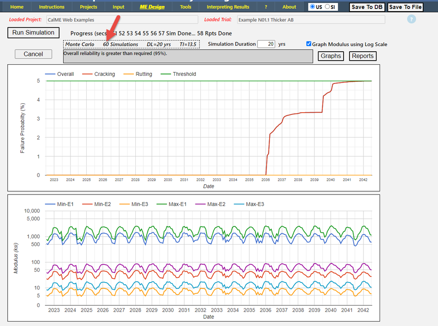
Task: Select the SI units radio button
Action: click(327, 7)
